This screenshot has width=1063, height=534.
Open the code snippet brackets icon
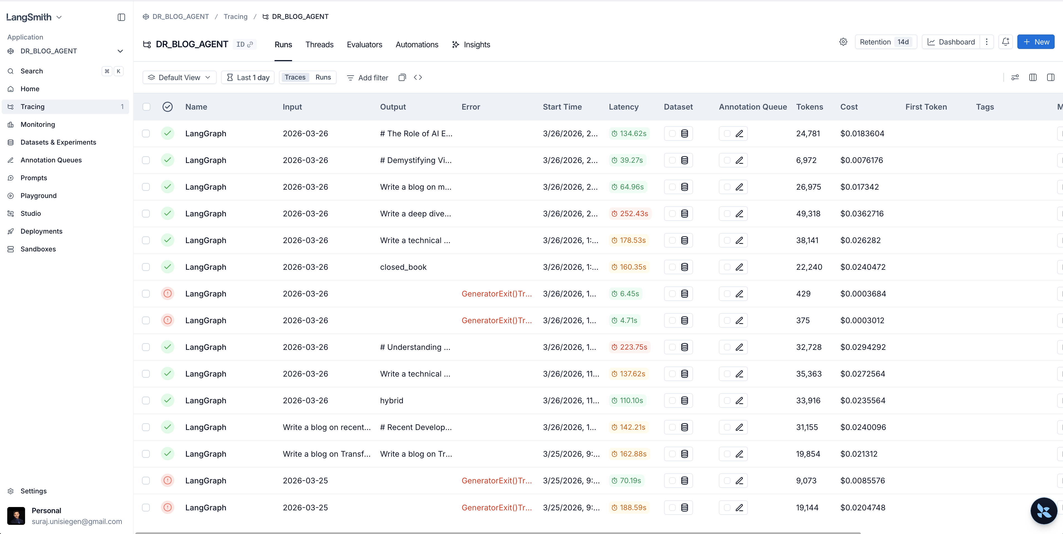point(418,78)
